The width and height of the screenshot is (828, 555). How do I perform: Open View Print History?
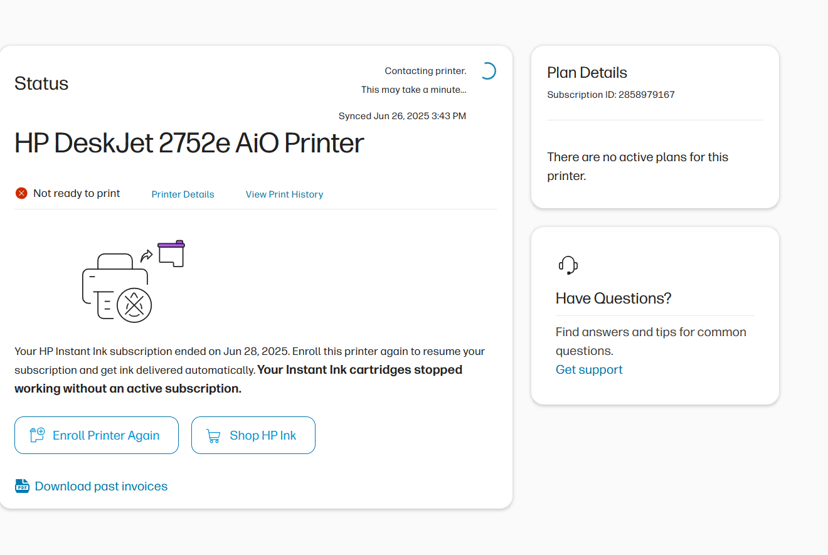click(284, 194)
